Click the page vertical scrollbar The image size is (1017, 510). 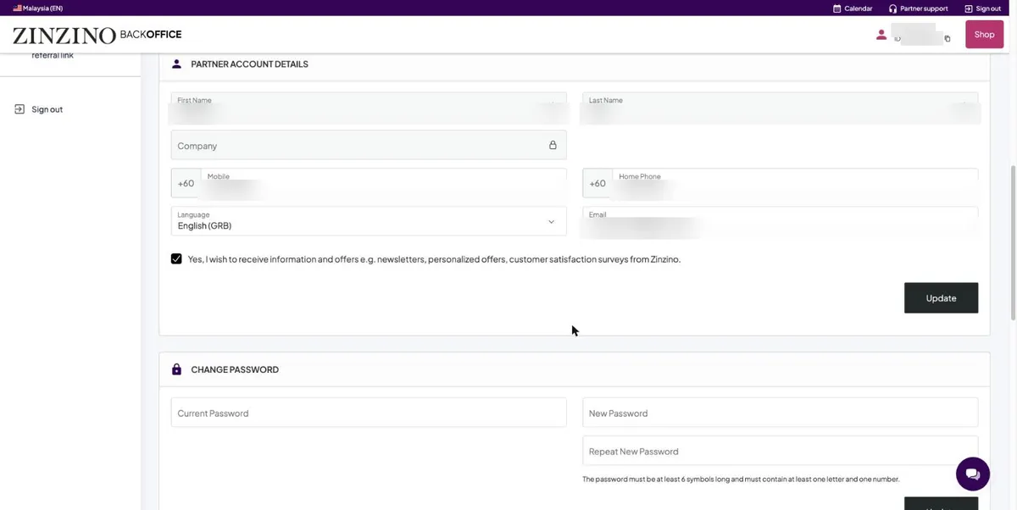coord(1013,242)
